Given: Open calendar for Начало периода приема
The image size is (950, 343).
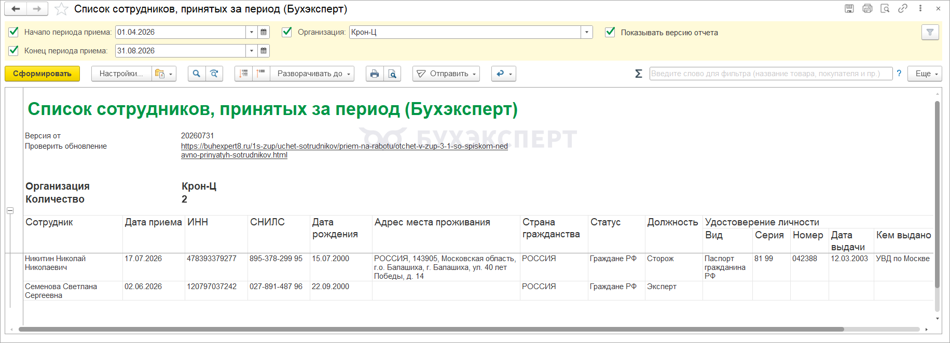Looking at the screenshot, I should tap(264, 32).
